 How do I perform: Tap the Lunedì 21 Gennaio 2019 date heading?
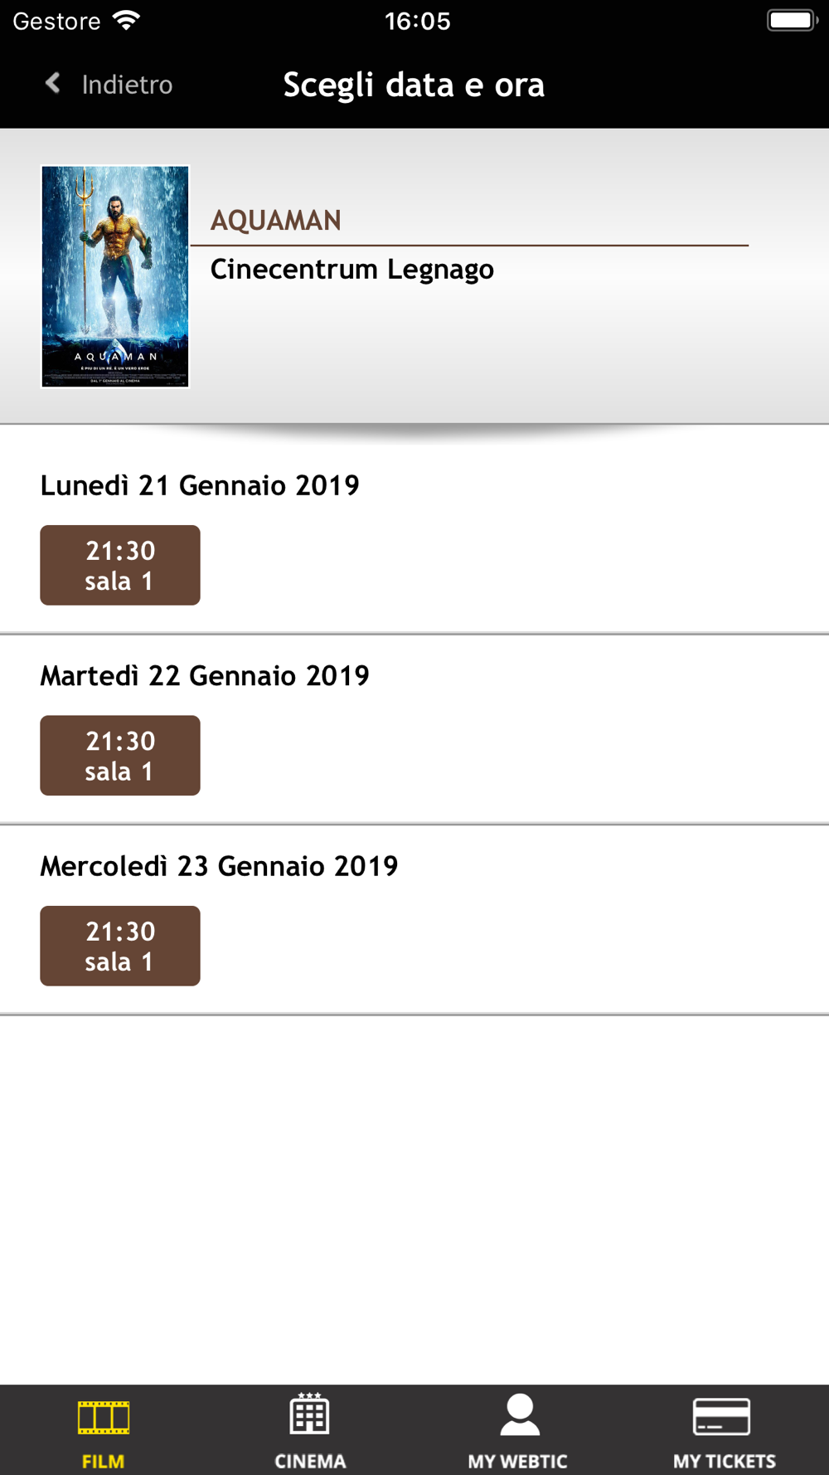coord(200,485)
